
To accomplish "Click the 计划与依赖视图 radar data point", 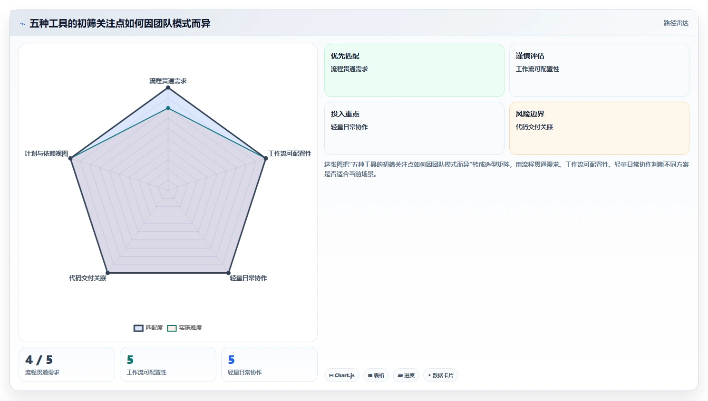I will click(x=70, y=158).
